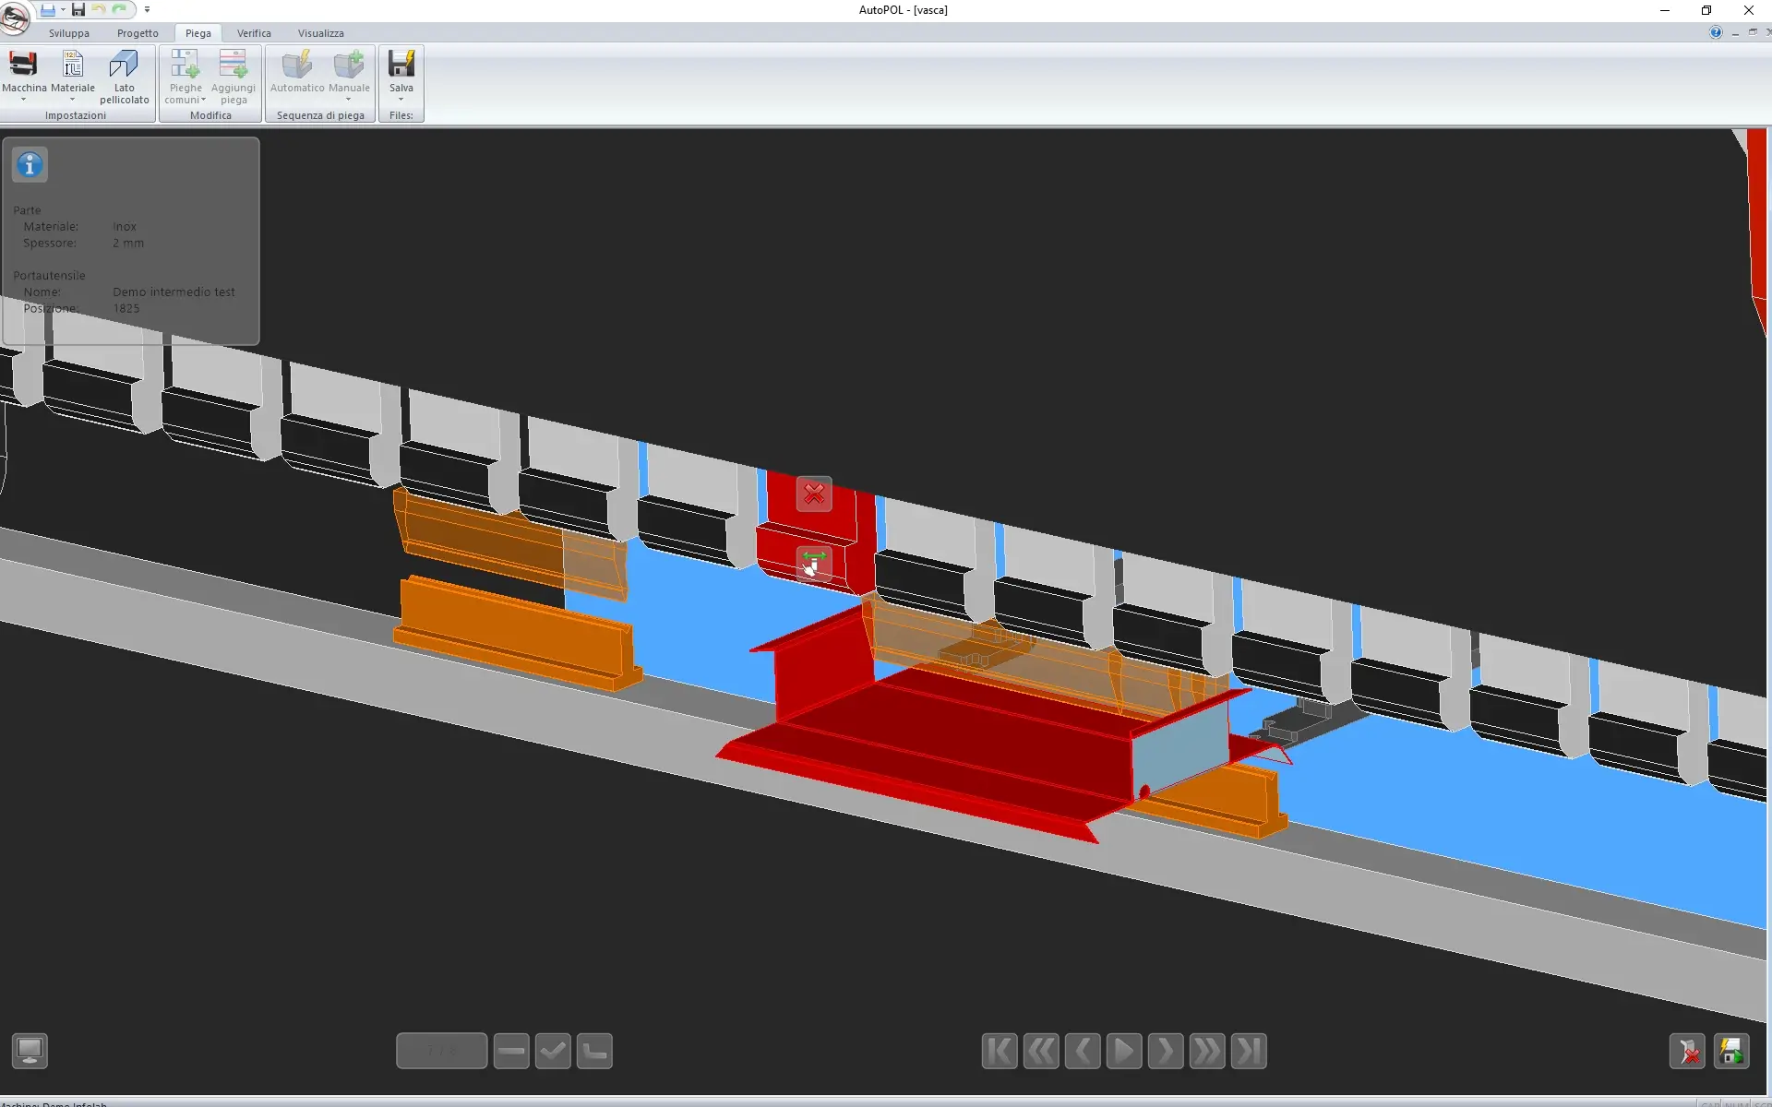This screenshot has width=1772, height=1107.
Task: Click the red-X remove icon bottom-right
Action: pos(1687,1051)
